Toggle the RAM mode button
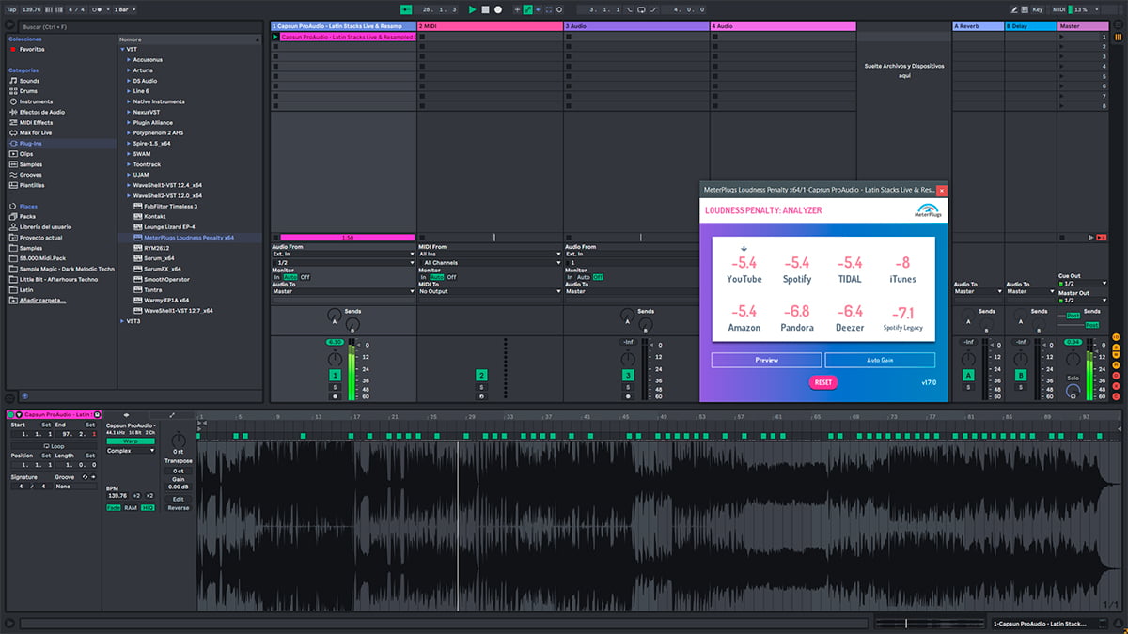 click(131, 507)
